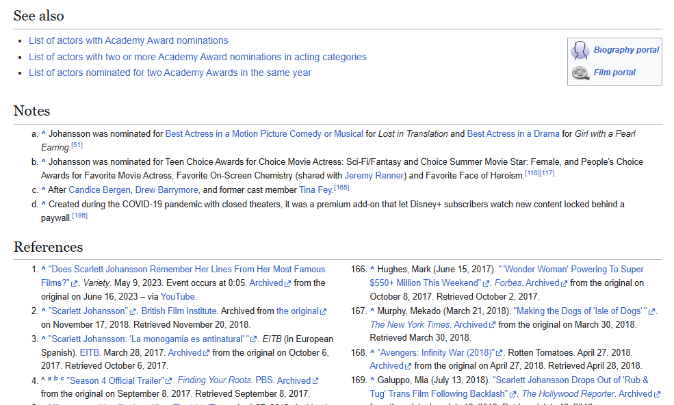674x405 pixels.
Task: Open the Biography portal link
Action: coord(626,50)
